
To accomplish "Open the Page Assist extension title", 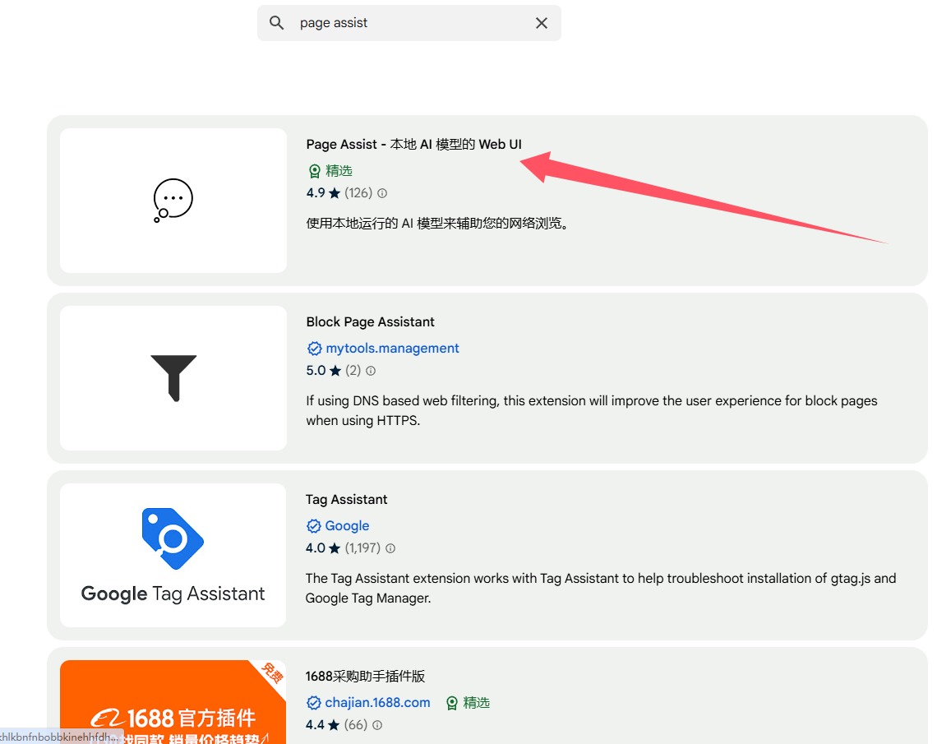I will click(413, 145).
